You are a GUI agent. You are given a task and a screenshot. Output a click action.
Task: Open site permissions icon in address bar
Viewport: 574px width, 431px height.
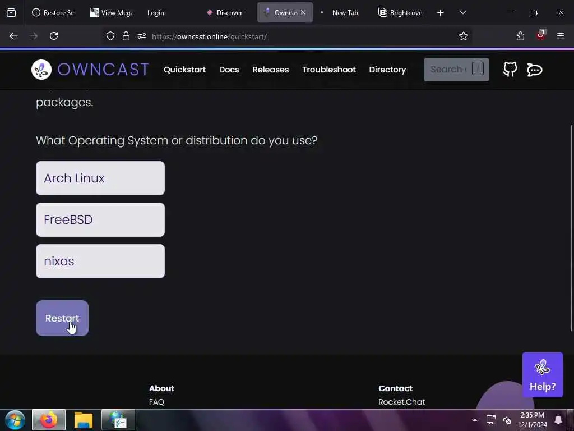click(142, 36)
